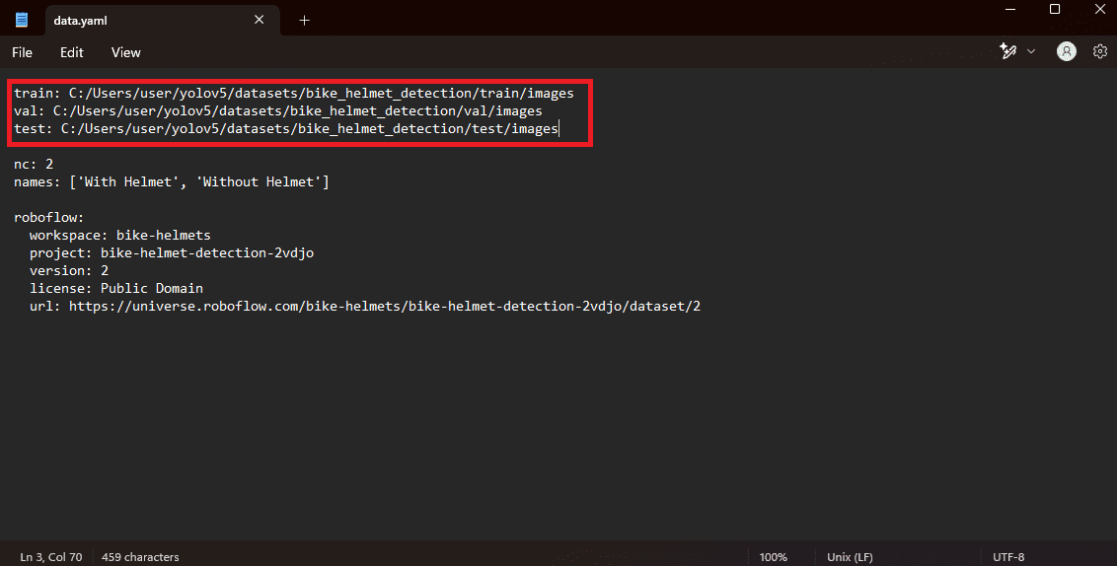Close the data.yaml tab

coord(260,20)
